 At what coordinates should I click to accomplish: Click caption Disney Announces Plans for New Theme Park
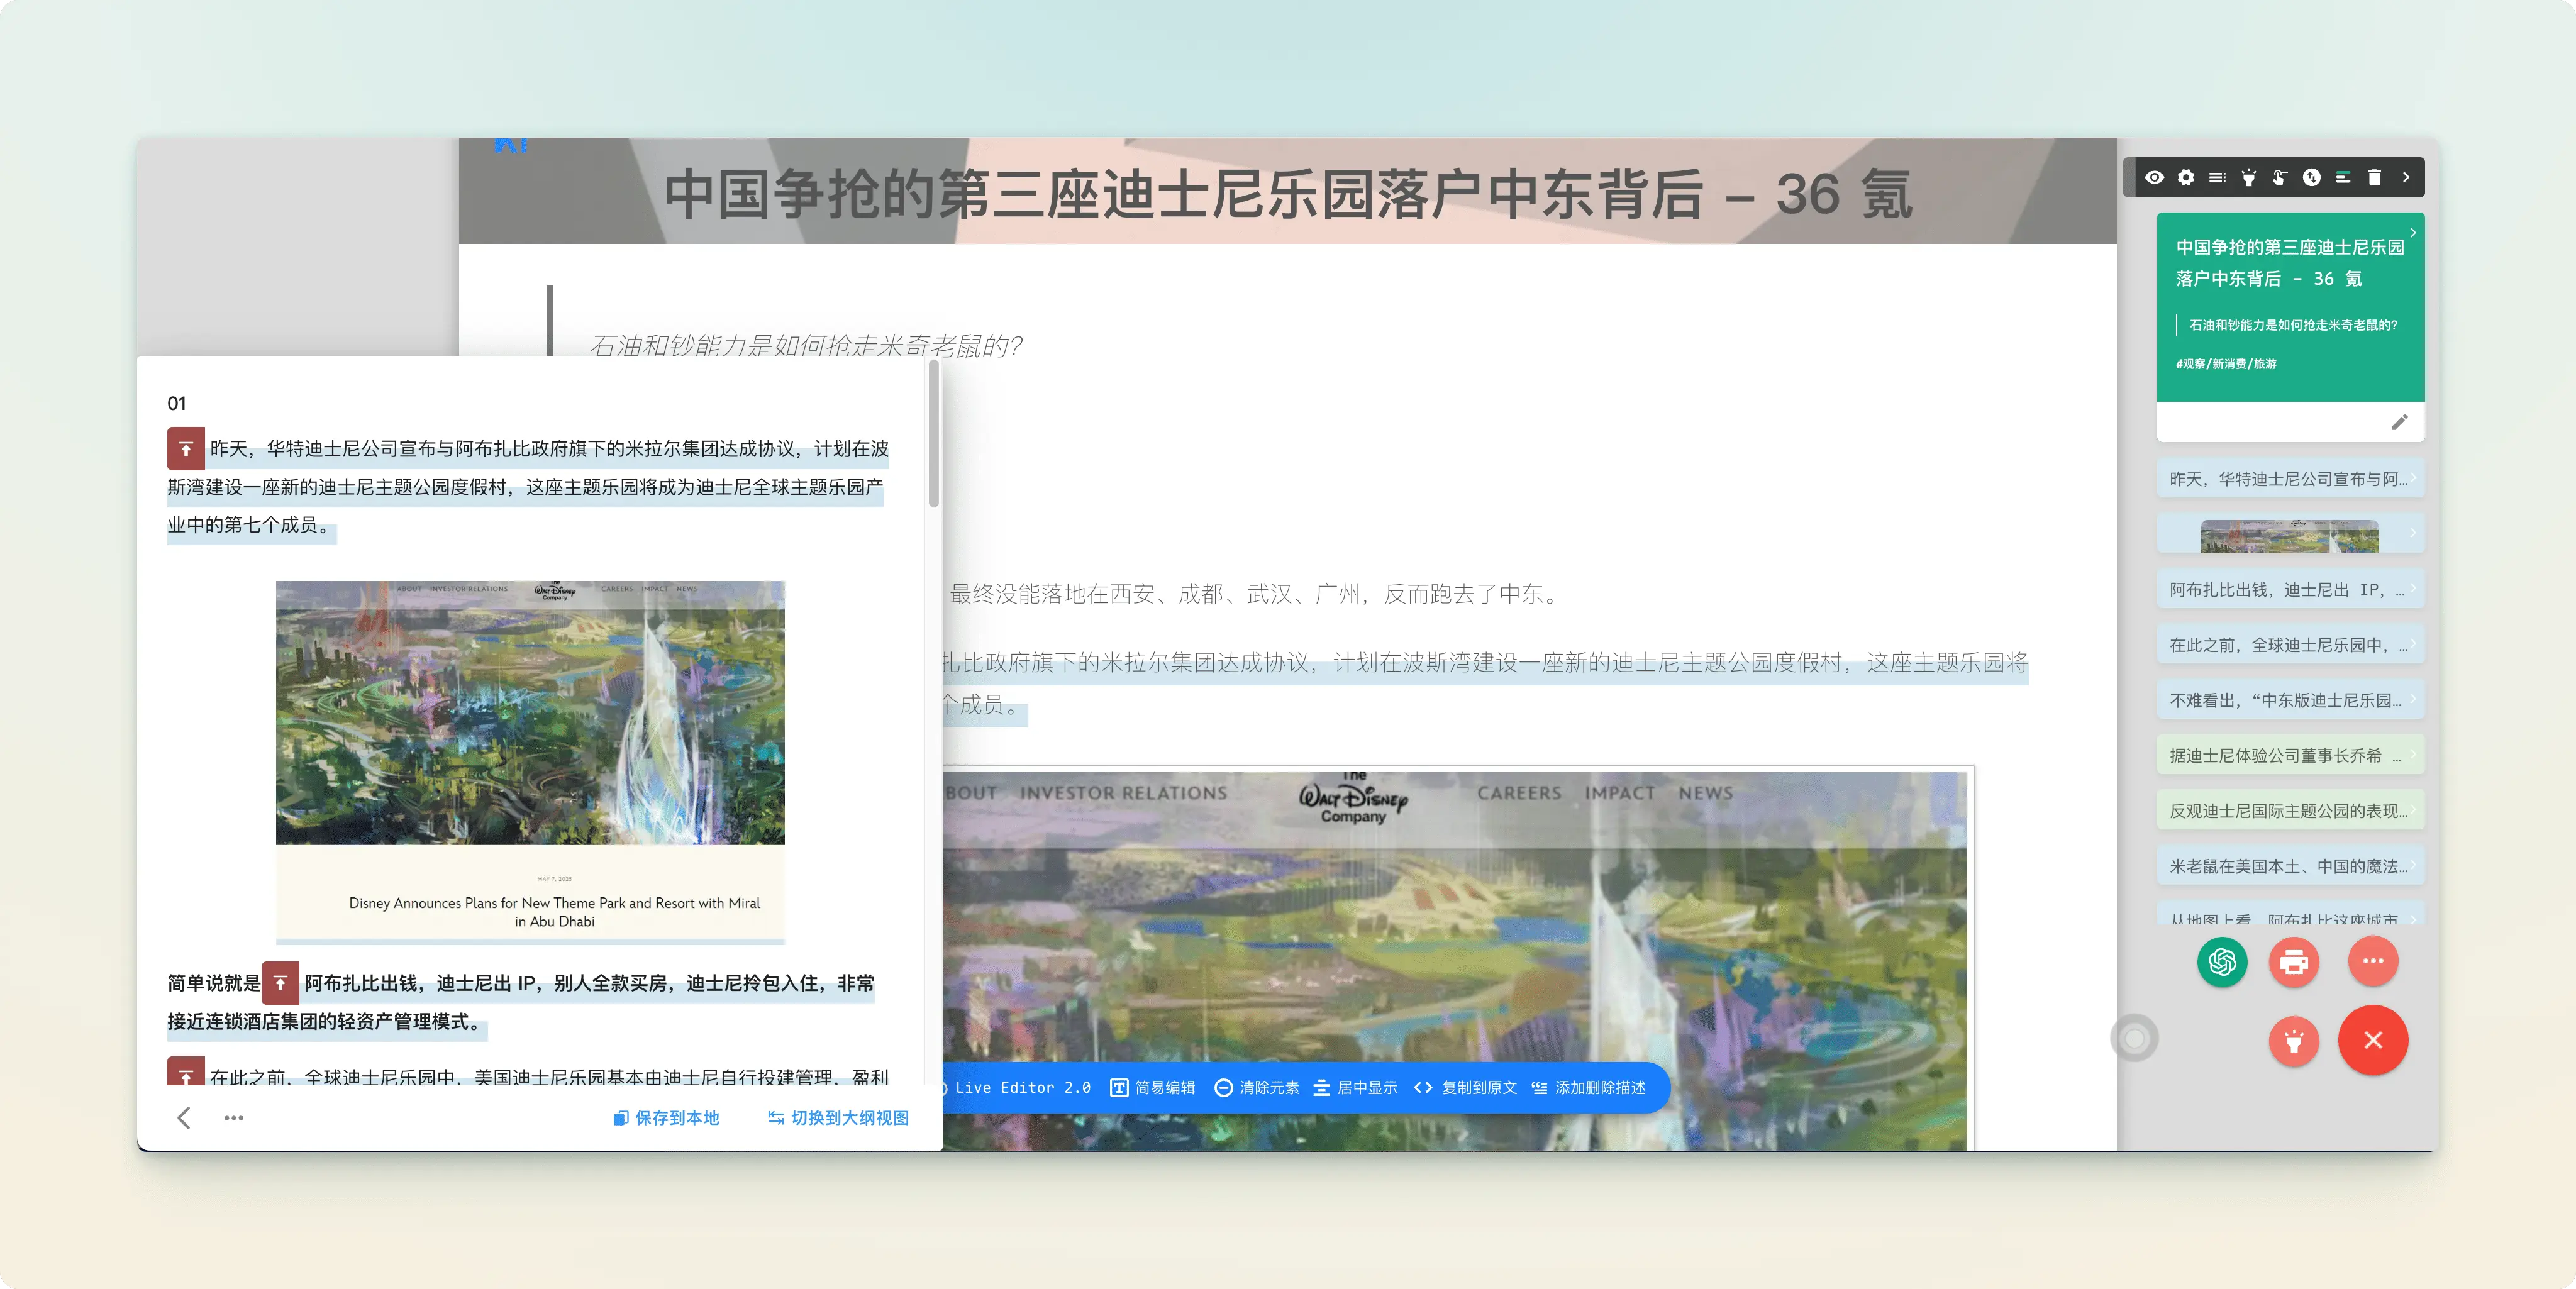click(x=554, y=912)
